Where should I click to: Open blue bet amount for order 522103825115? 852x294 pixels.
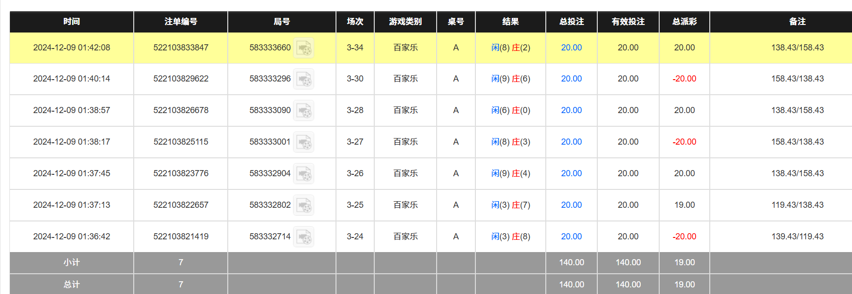(x=571, y=142)
